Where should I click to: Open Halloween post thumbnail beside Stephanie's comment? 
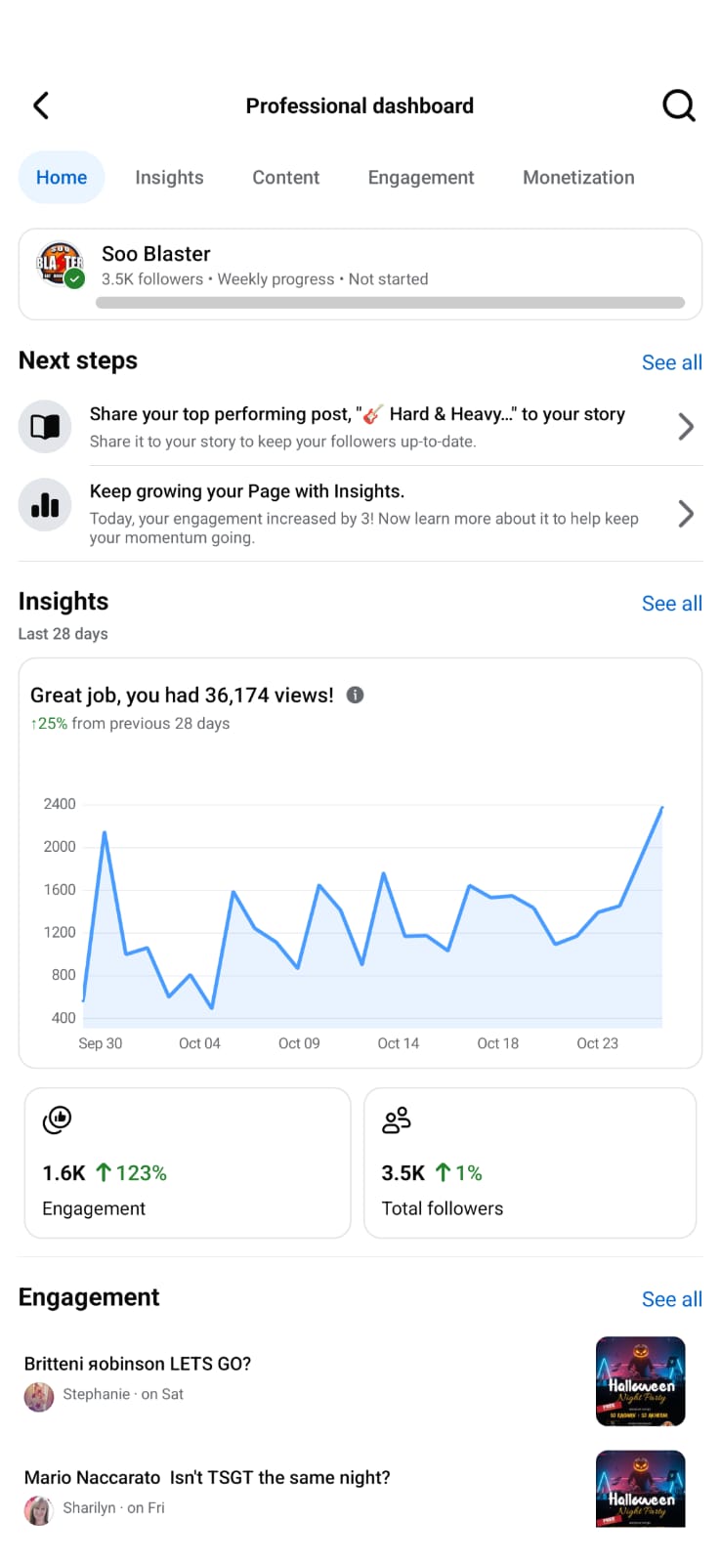click(640, 1381)
